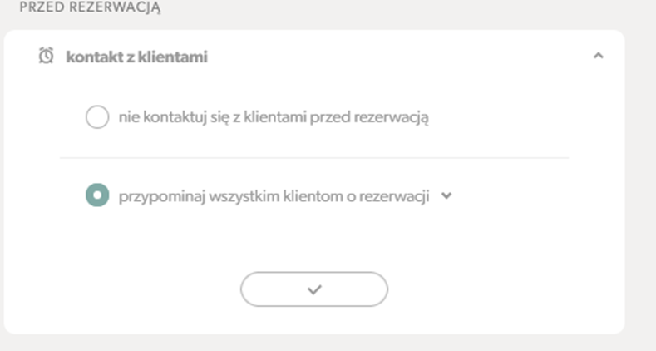Choose reminding all clients about their reservation
The width and height of the screenshot is (656, 351).
tap(97, 195)
